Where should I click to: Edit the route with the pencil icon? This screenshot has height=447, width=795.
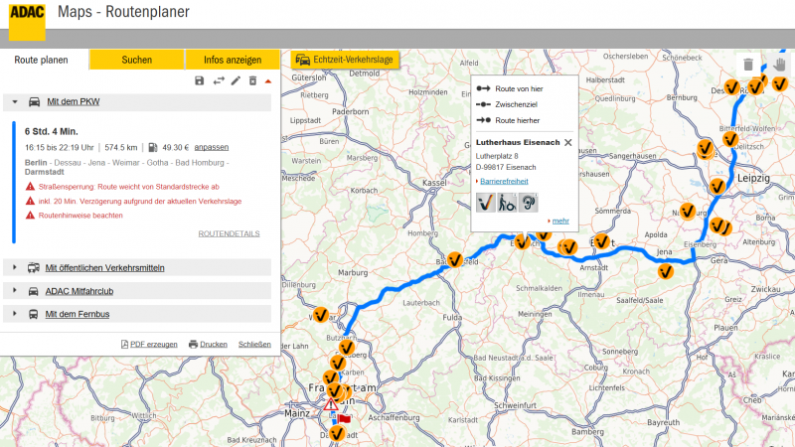[x=236, y=80]
